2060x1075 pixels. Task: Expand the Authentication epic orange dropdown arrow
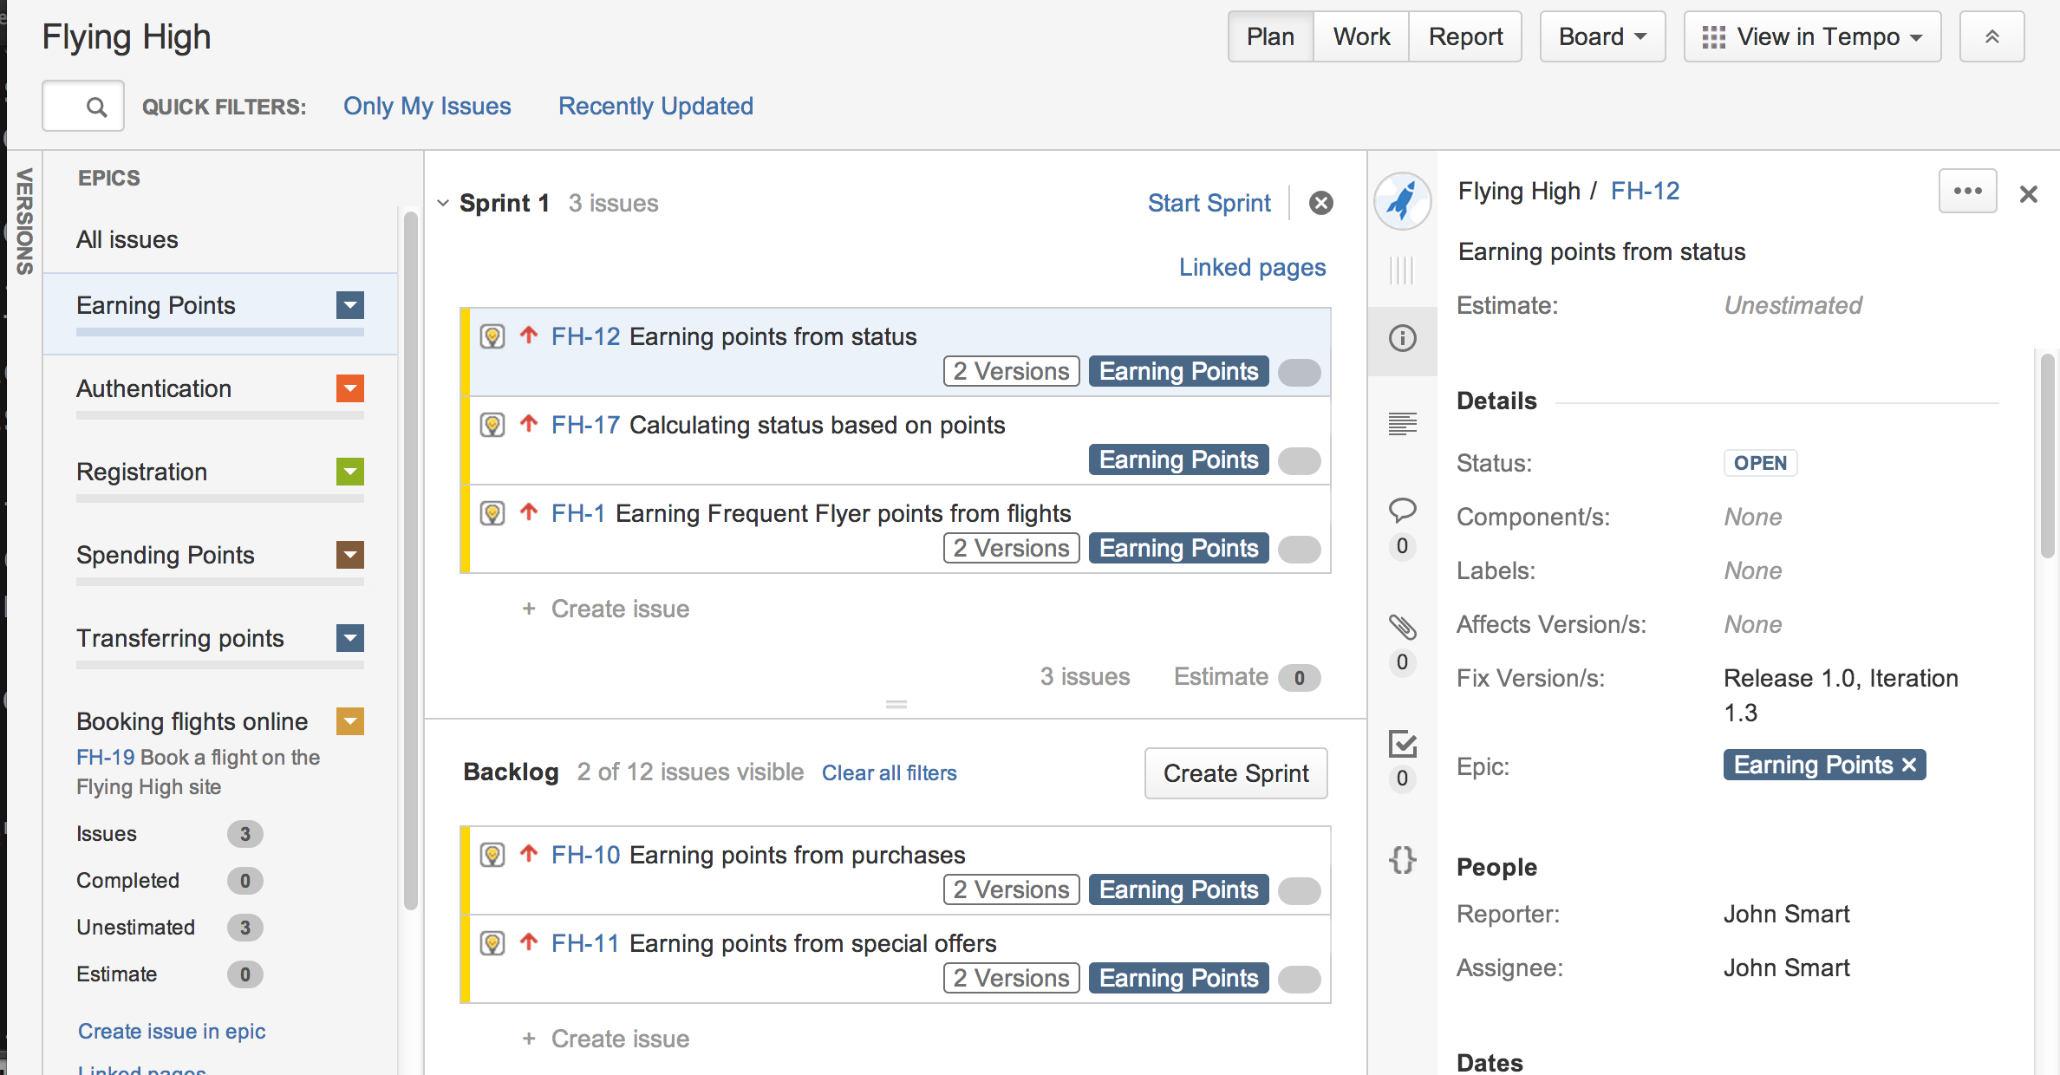[x=350, y=388]
